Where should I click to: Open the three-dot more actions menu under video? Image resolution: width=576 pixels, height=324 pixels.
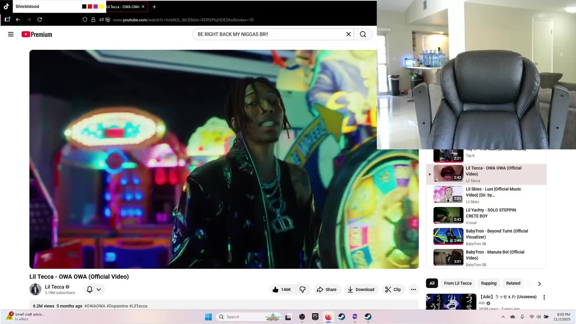[413, 289]
